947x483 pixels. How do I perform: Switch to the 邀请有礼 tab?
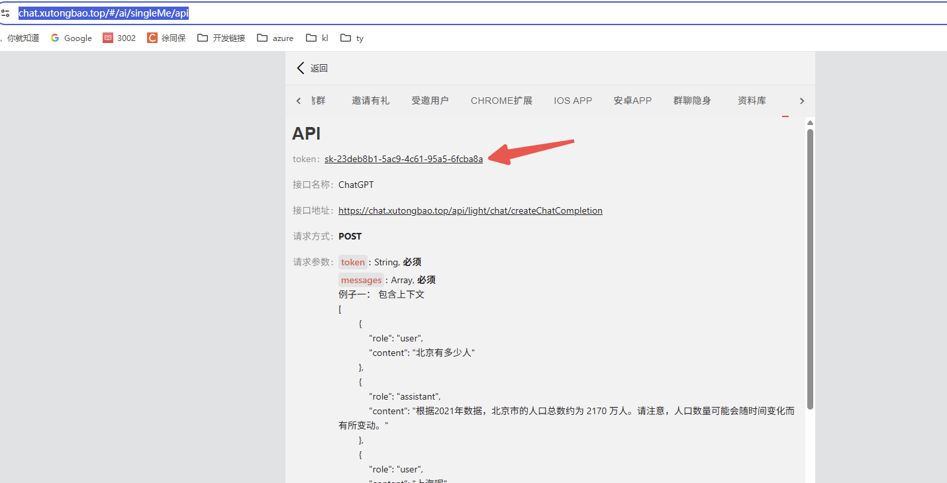(x=371, y=101)
